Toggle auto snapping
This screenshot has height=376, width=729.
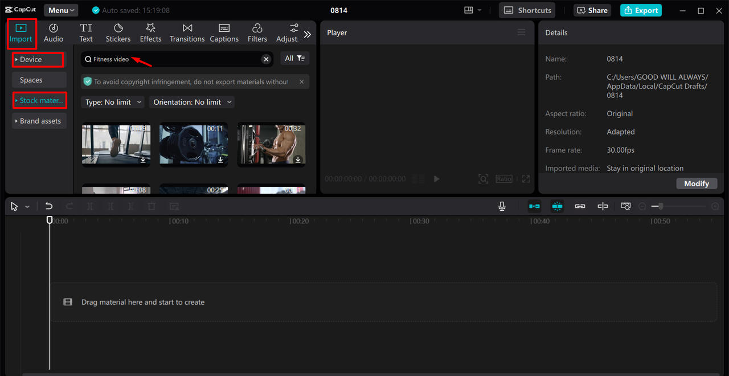pyautogui.click(x=557, y=206)
